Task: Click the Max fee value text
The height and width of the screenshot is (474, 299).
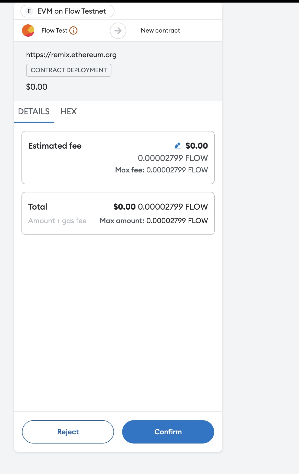Action: [x=162, y=169]
